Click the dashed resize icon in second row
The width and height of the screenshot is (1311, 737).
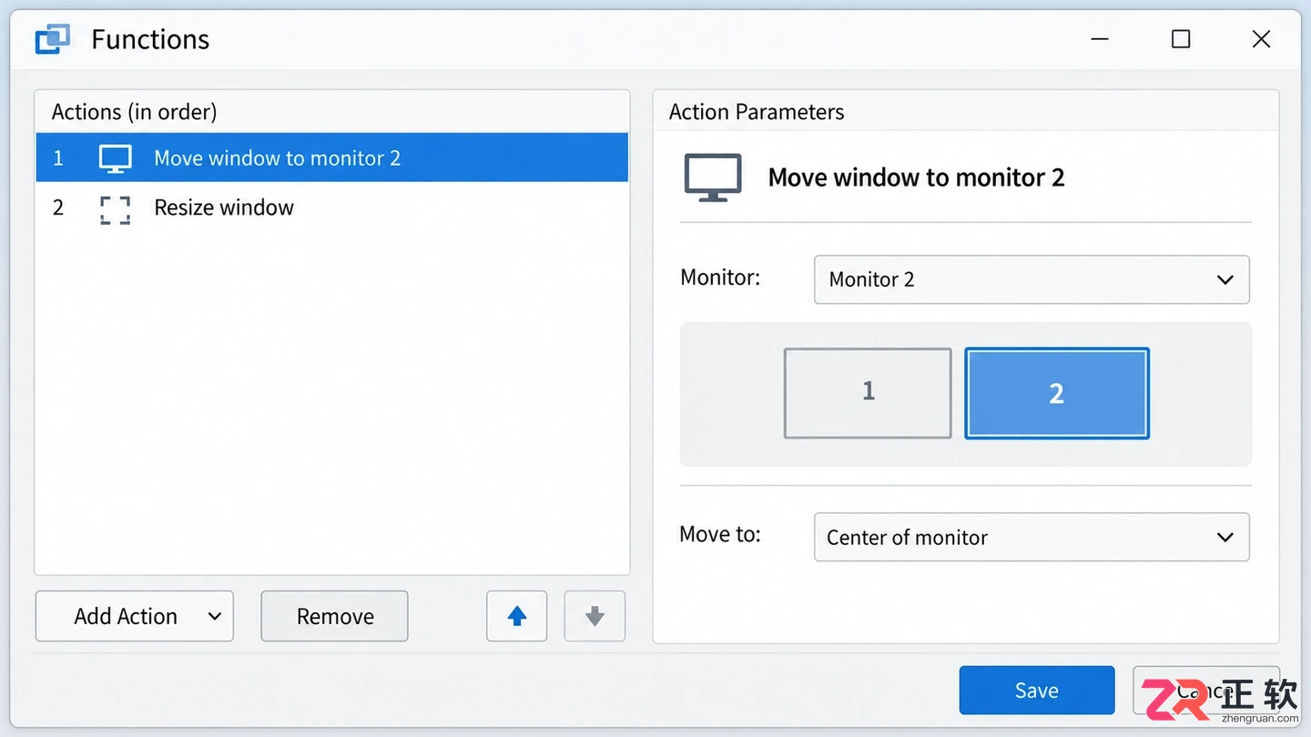[x=115, y=210]
